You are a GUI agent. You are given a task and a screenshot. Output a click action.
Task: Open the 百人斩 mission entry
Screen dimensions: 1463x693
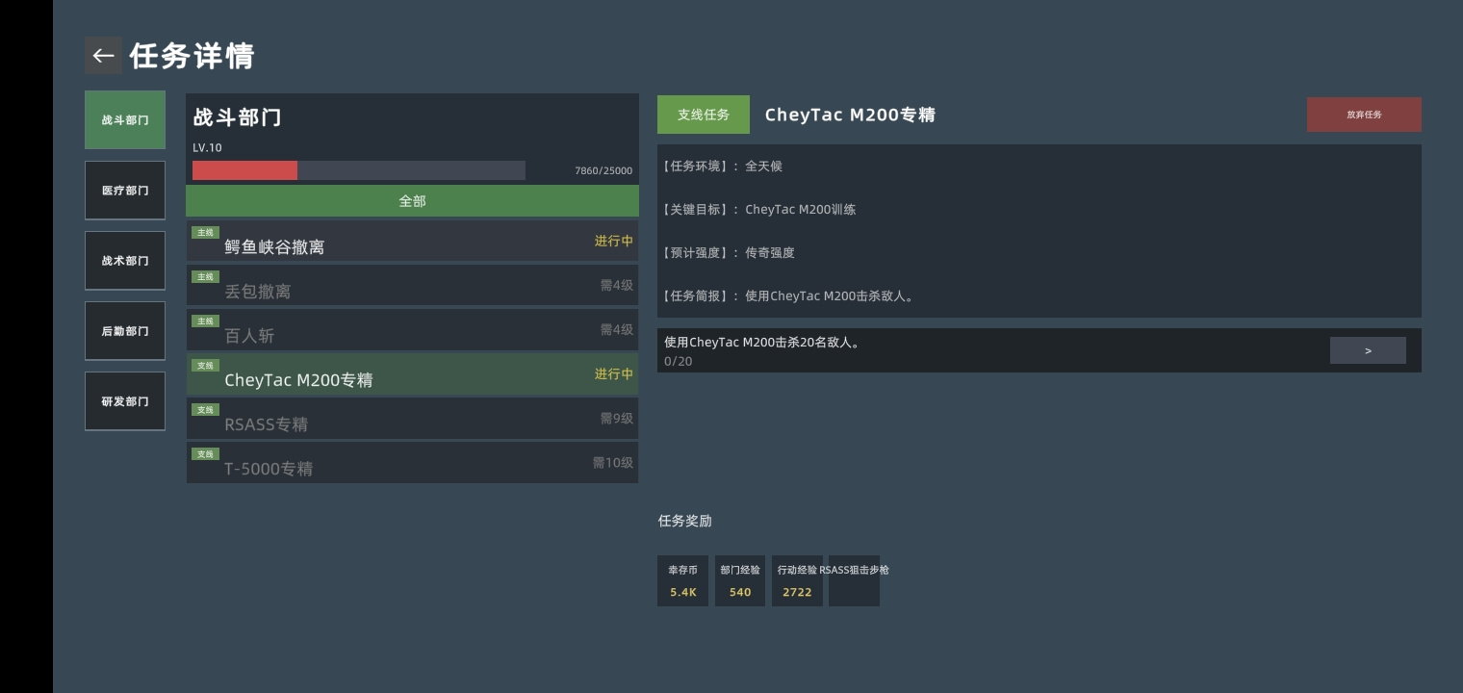412,329
